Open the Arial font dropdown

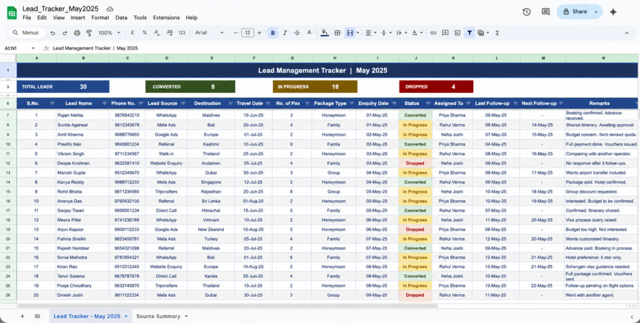click(x=209, y=33)
